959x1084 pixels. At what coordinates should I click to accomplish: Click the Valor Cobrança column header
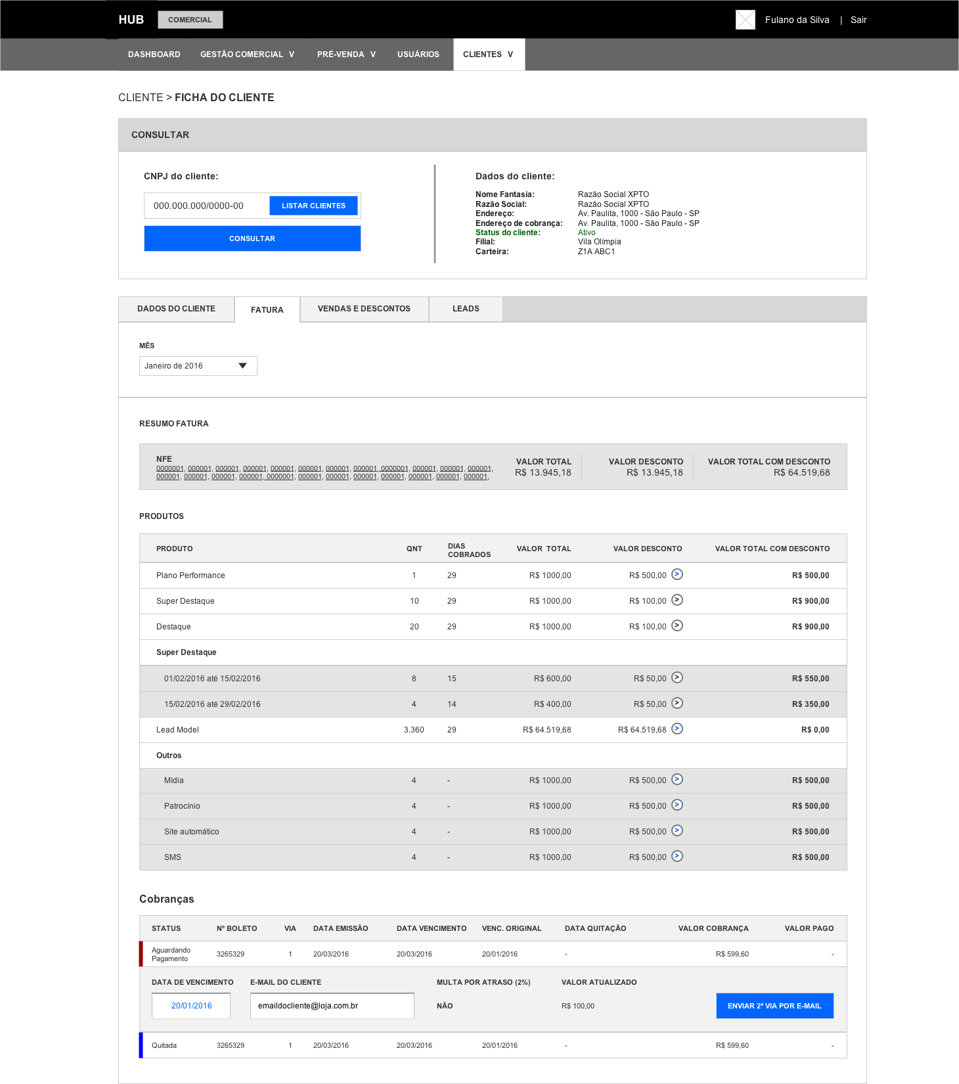coord(713,928)
